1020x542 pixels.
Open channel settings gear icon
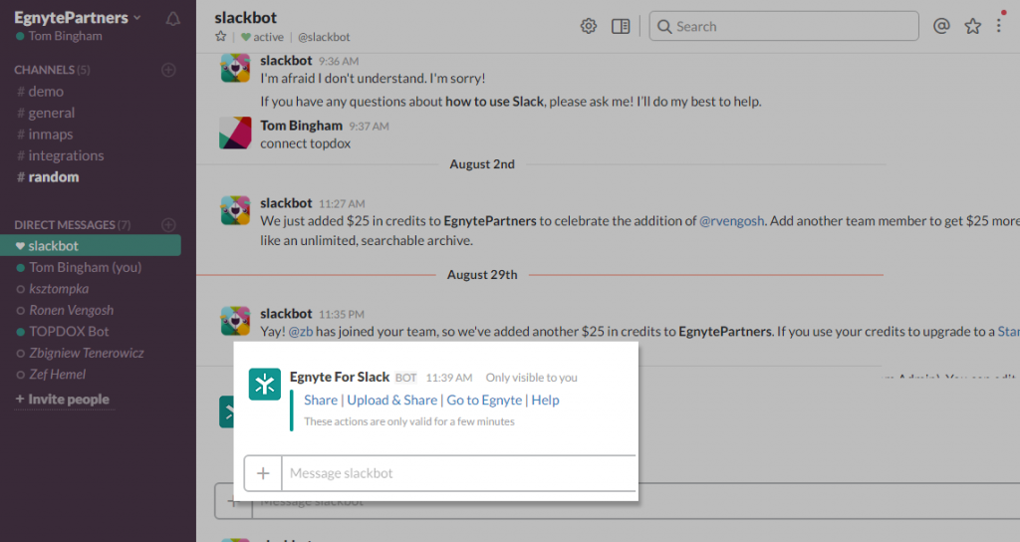(x=589, y=27)
